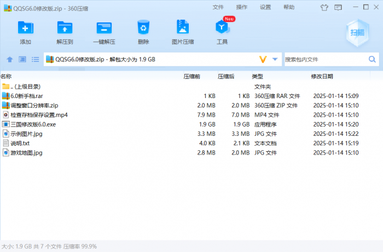Screen dimensions: 383x252
Task: Open the 图片压缩 image compression tool
Action: click(183, 28)
